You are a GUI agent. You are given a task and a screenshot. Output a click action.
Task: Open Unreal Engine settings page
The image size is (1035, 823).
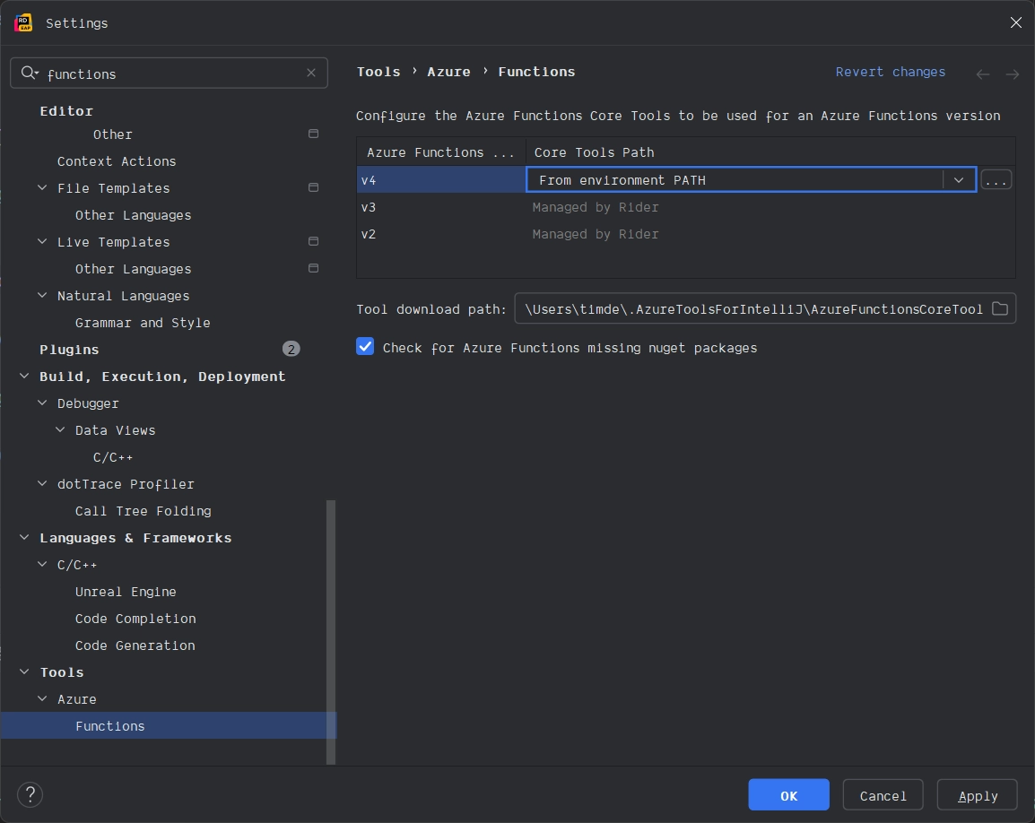click(126, 592)
